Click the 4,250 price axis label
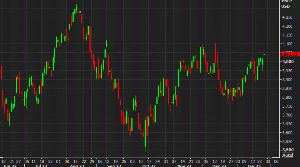Image resolution: width=300 pixels, height=167 pixels. (x=287, y=17)
